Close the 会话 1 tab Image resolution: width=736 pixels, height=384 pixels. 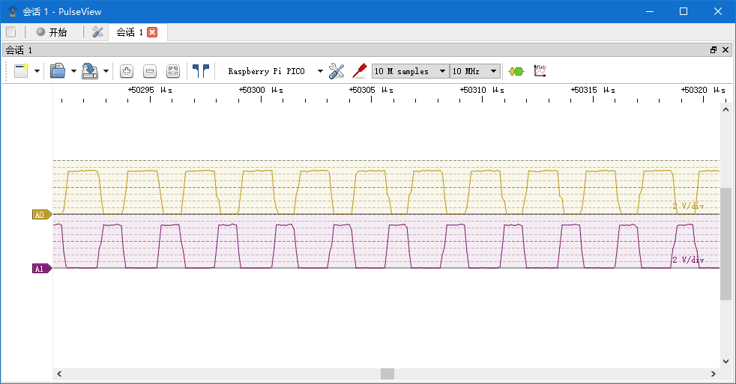(152, 32)
